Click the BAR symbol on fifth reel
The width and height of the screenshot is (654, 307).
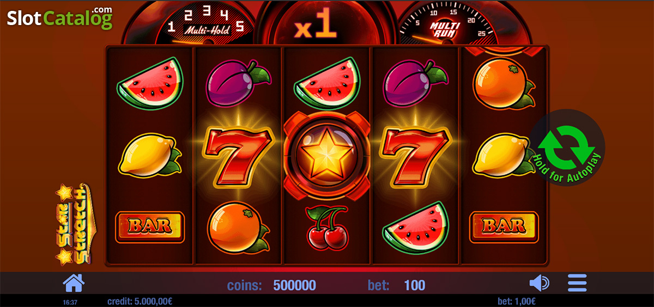[x=504, y=226]
